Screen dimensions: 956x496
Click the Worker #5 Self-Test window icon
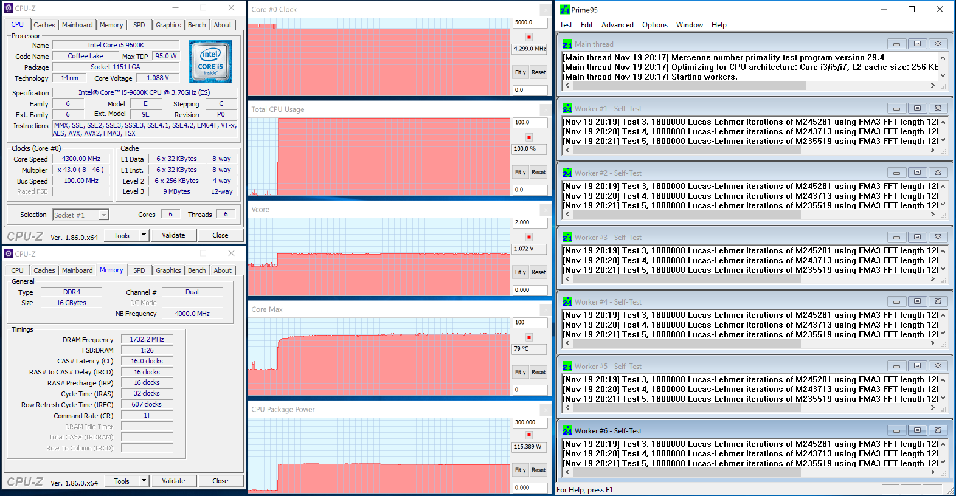click(567, 366)
